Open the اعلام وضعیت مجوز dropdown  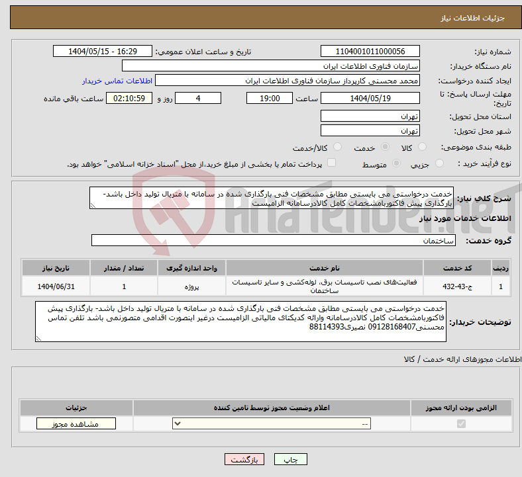(272, 423)
